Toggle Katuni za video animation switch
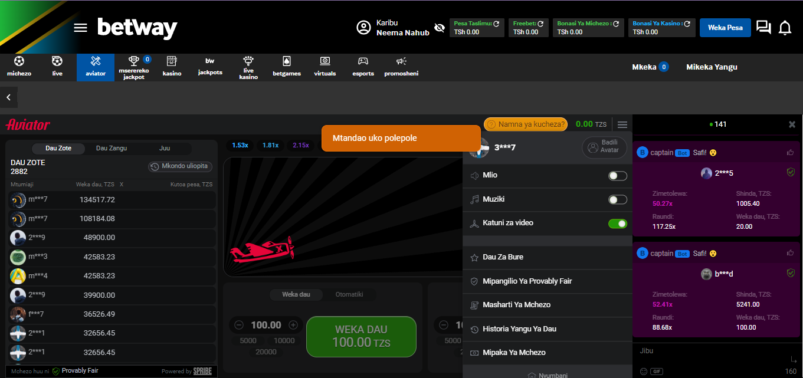The height and width of the screenshot is (378, 803). (x=618, y=223)
